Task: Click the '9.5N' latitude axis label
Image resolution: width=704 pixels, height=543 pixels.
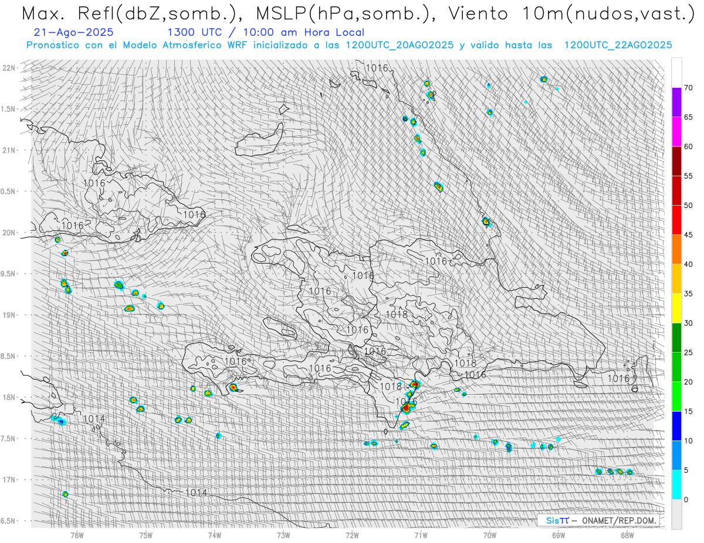Action: (9, 274)
